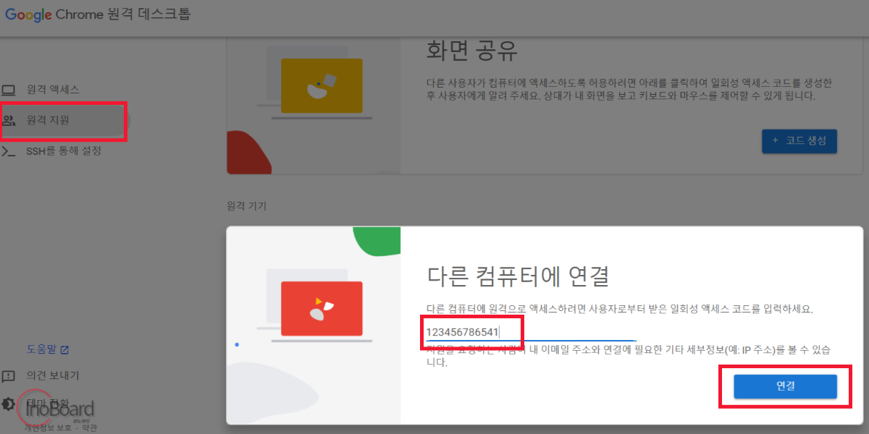Click the Google Chrome 원격 데스크톱 title

98,14
